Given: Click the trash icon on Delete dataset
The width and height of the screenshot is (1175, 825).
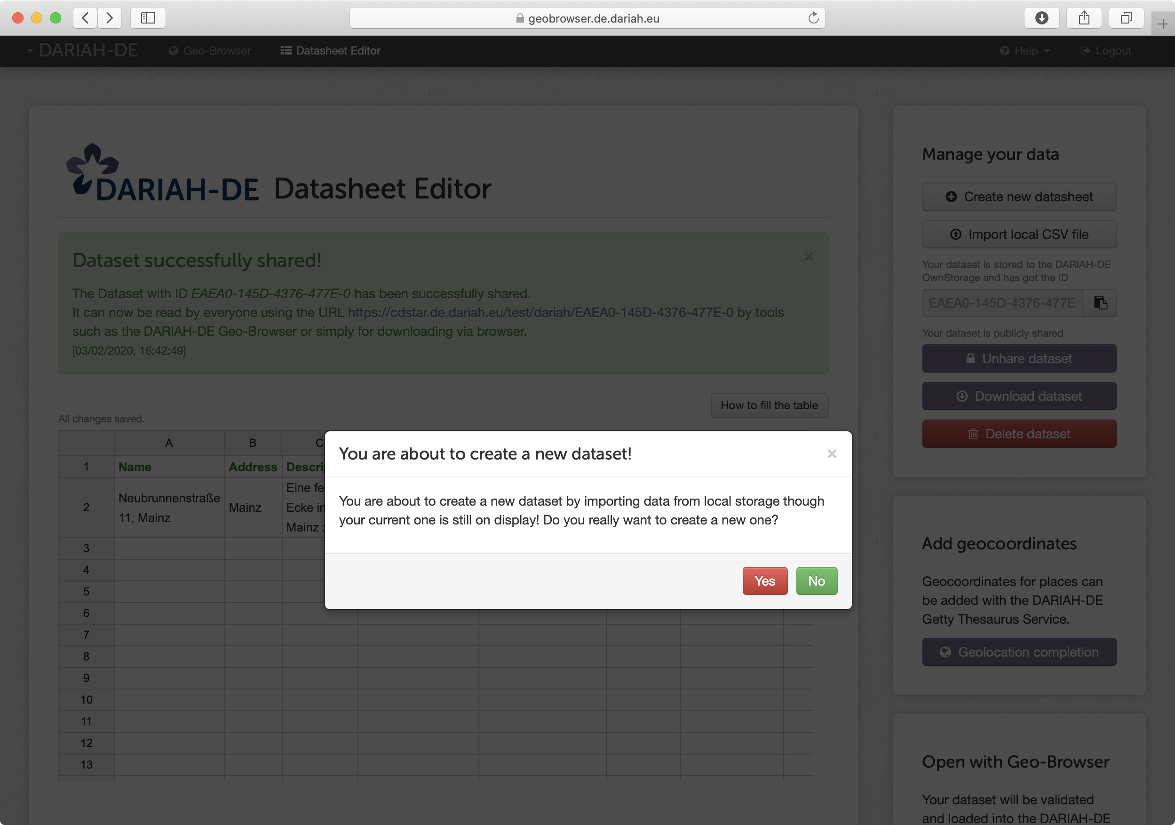Looking at the screenshot, I should coord(973,434).
